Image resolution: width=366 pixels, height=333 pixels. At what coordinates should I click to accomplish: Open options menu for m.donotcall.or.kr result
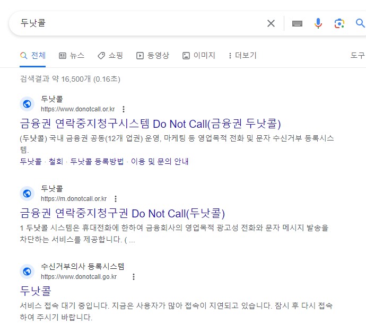point(116,199)
